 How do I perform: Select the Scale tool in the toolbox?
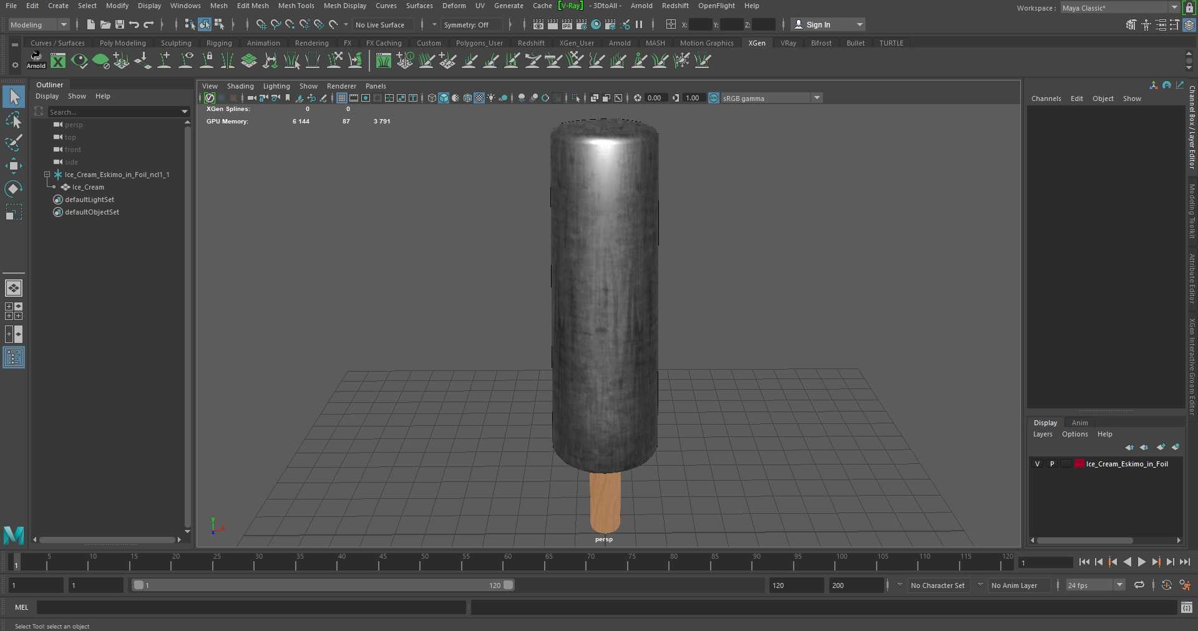click(x=13, y=212)
